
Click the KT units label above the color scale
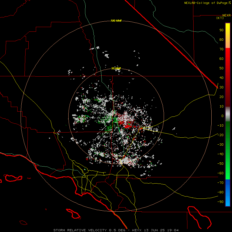[x=220, y=18]
